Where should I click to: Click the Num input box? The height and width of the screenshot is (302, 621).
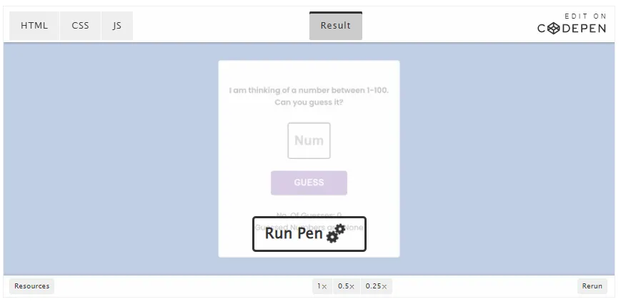coord(309,140)
